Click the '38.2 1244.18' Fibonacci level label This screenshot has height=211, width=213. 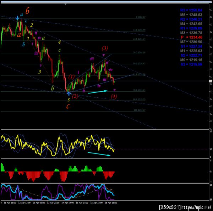139,53
